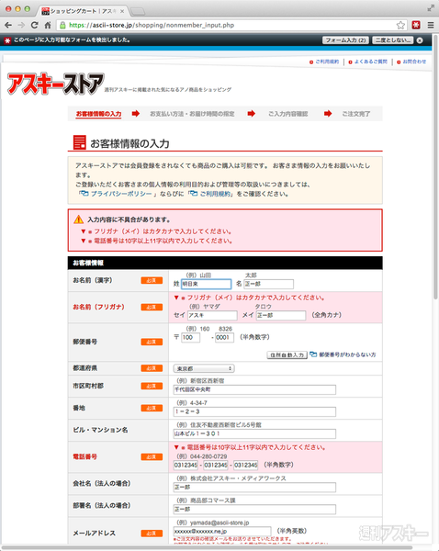Click the メールアドレス field
The image size is (439, 551).
coord(222,531)
